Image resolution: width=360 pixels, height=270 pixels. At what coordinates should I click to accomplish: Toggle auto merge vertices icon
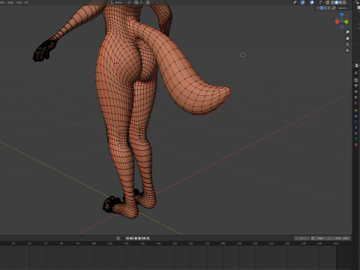coord(334,8)
